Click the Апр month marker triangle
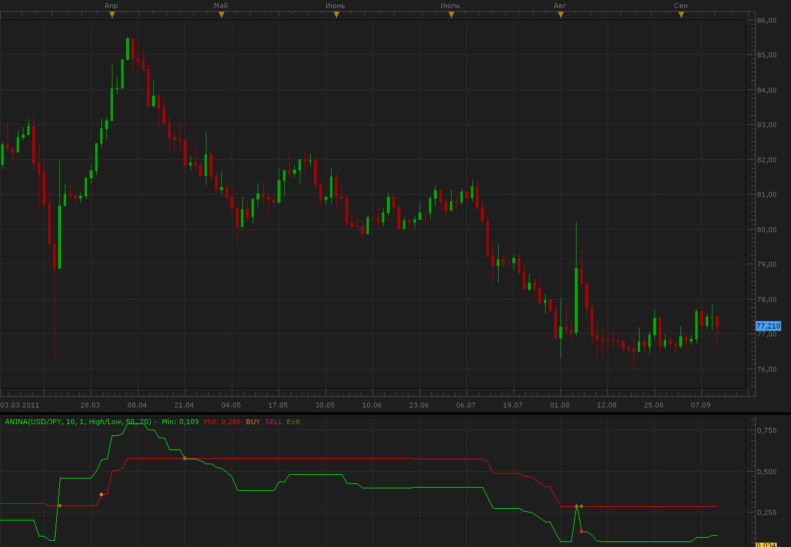The image size is (791, 547). point(112,15)
